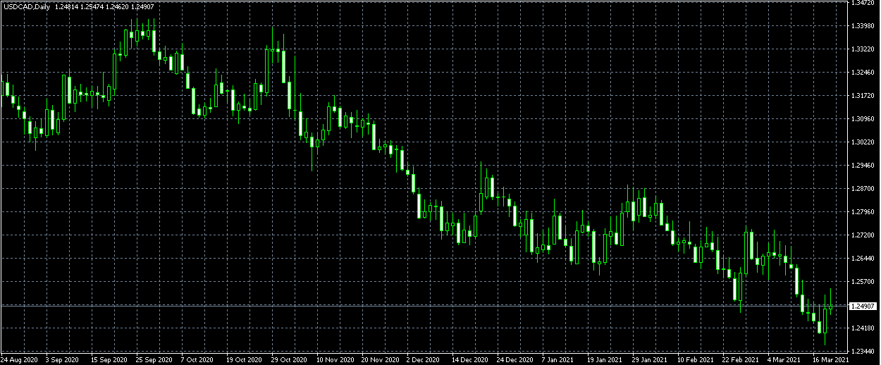Pick the 1.31720 price axis value
This screenshot has height=365, width=881.
[x=863, y=96]
